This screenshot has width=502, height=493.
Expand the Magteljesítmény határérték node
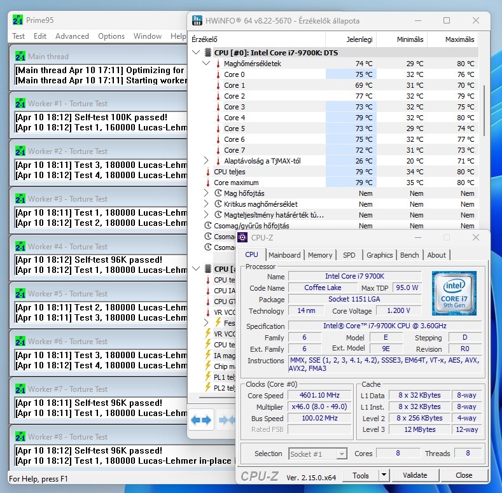coord(206,215)
